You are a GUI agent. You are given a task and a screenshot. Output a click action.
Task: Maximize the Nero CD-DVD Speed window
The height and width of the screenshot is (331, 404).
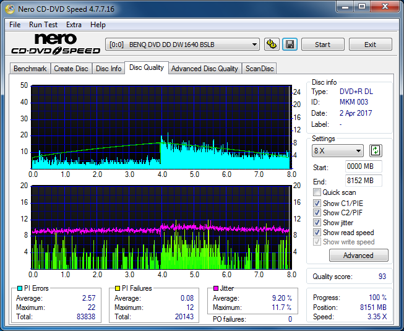coord(362,6)
